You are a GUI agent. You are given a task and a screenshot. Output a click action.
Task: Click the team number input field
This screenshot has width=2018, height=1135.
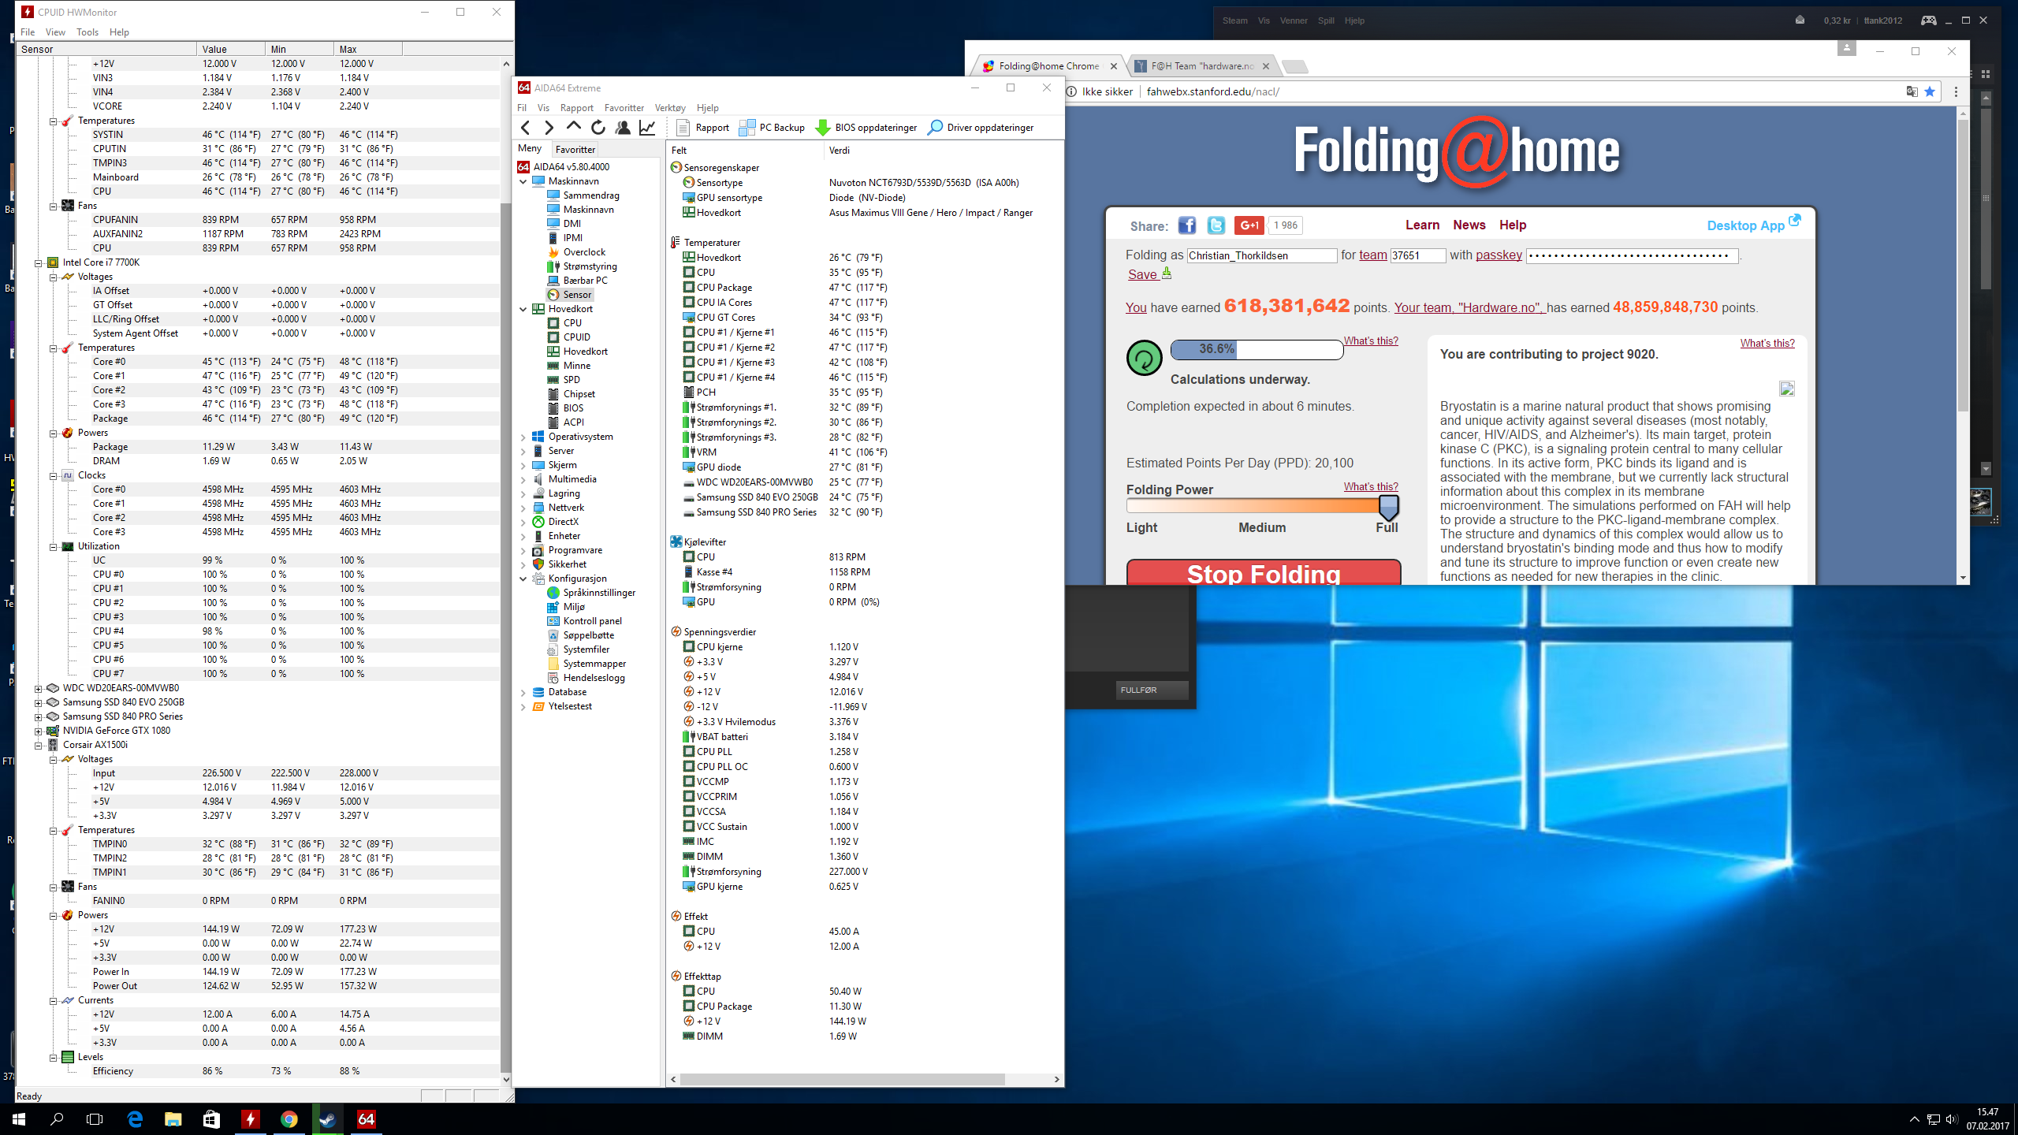pyautogui.click(x=1417, y=255)
